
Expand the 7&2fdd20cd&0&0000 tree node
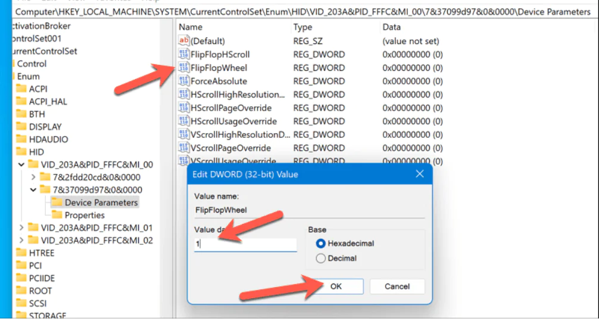click(33, 177)
